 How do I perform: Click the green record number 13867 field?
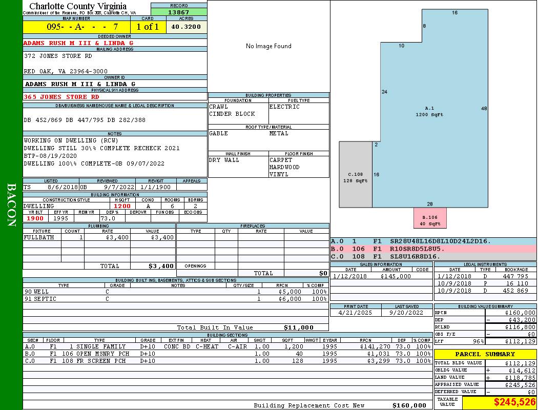179,12
